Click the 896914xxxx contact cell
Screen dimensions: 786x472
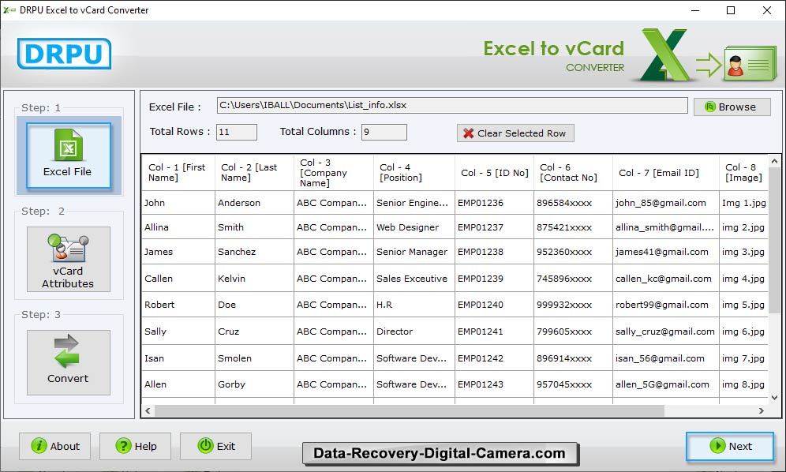[x=573, y=358]
